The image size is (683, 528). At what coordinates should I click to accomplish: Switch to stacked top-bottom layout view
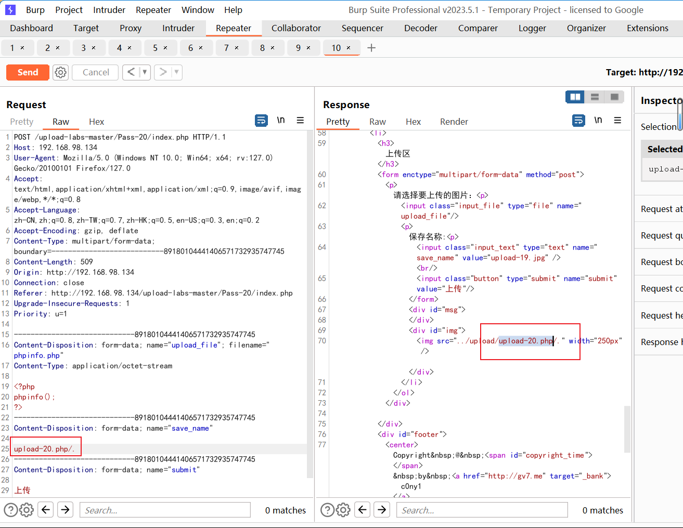point(595,97)
